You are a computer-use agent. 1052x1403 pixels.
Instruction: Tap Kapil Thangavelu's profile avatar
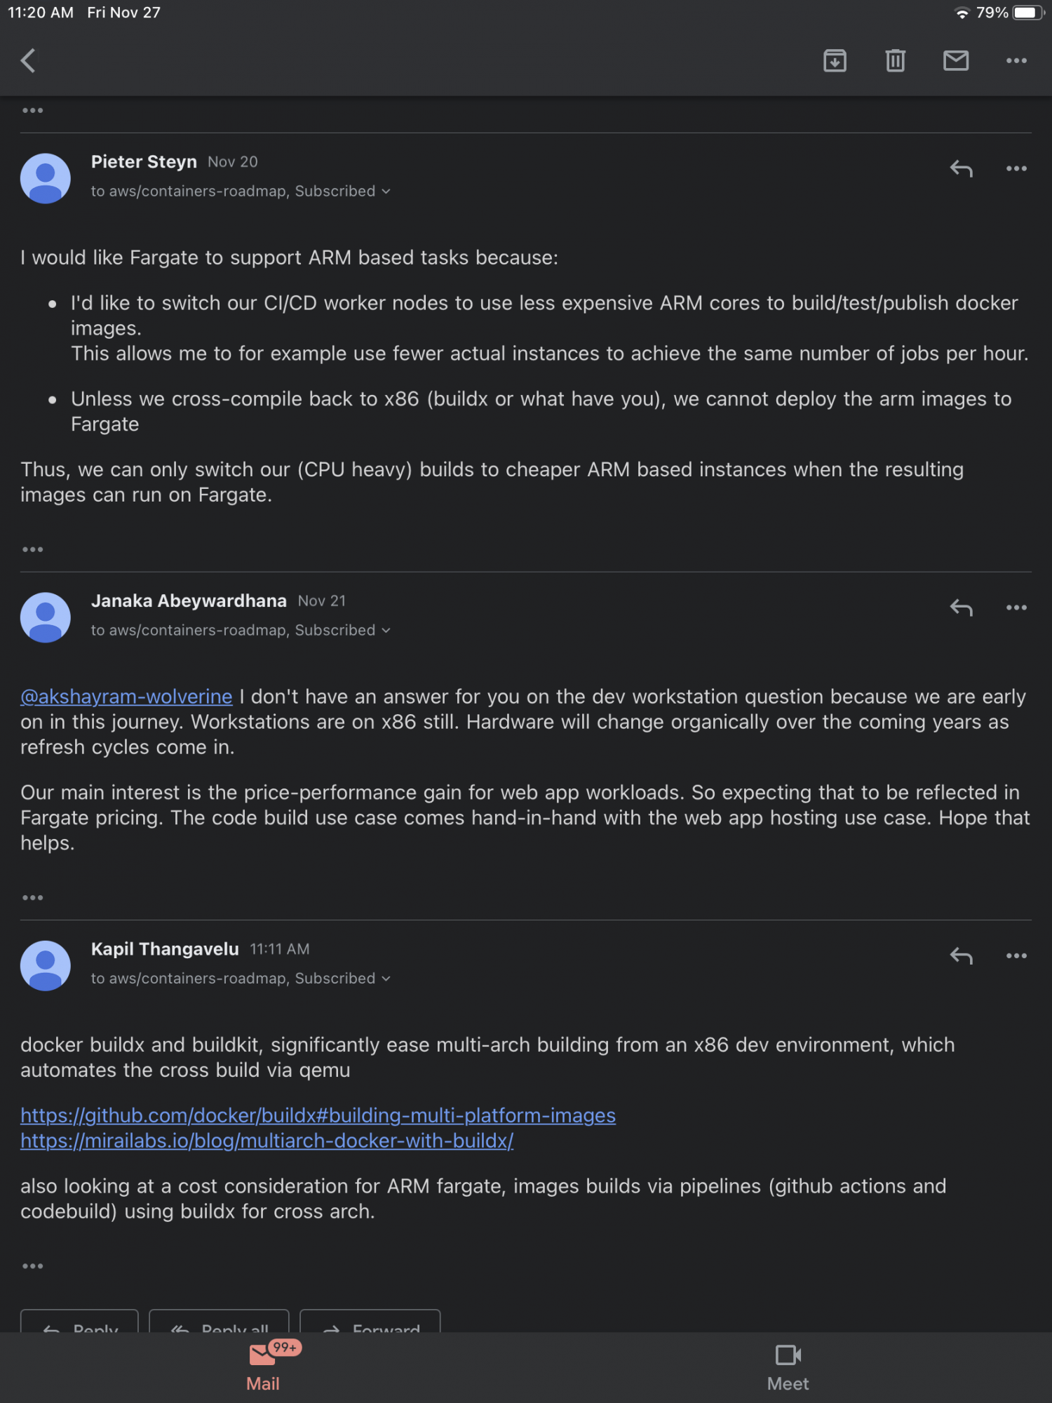pyautogui.click(x=46, y=965)
